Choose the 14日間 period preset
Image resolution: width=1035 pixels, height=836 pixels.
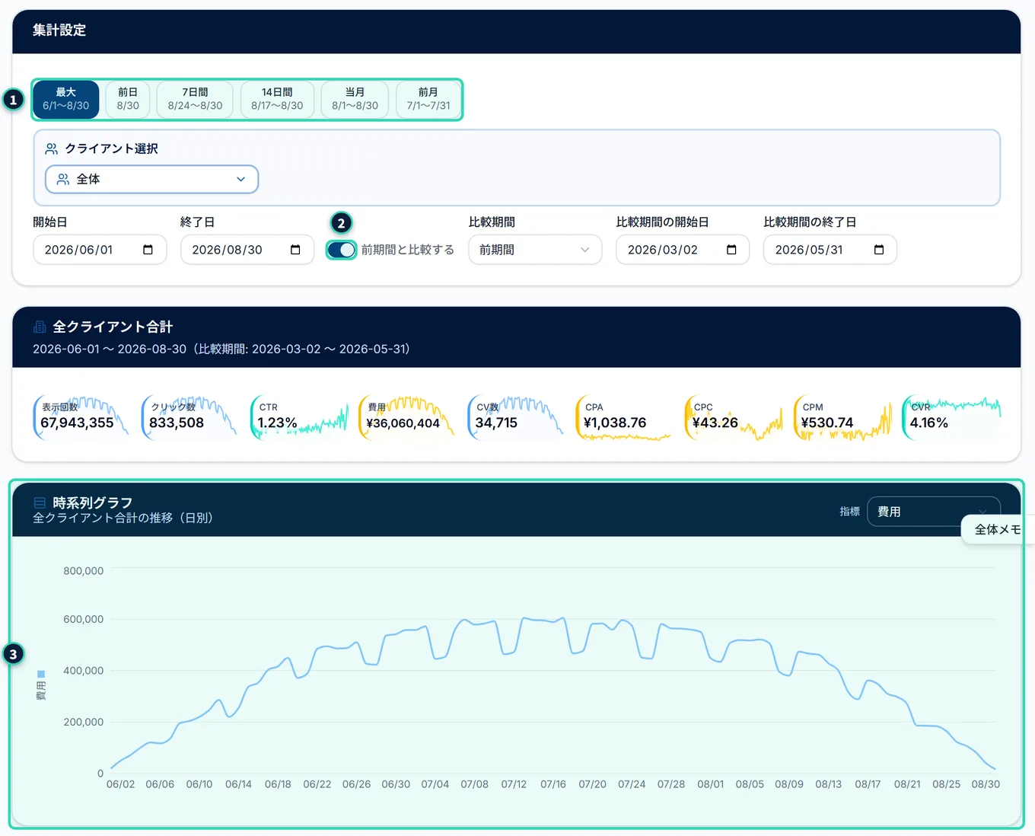click(x=277, y=99)
